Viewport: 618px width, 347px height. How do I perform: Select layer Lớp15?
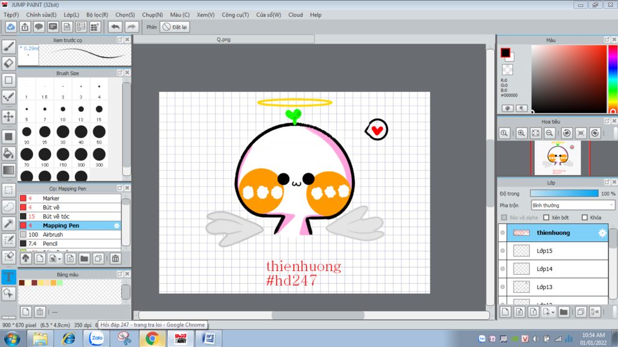(558, 251)
